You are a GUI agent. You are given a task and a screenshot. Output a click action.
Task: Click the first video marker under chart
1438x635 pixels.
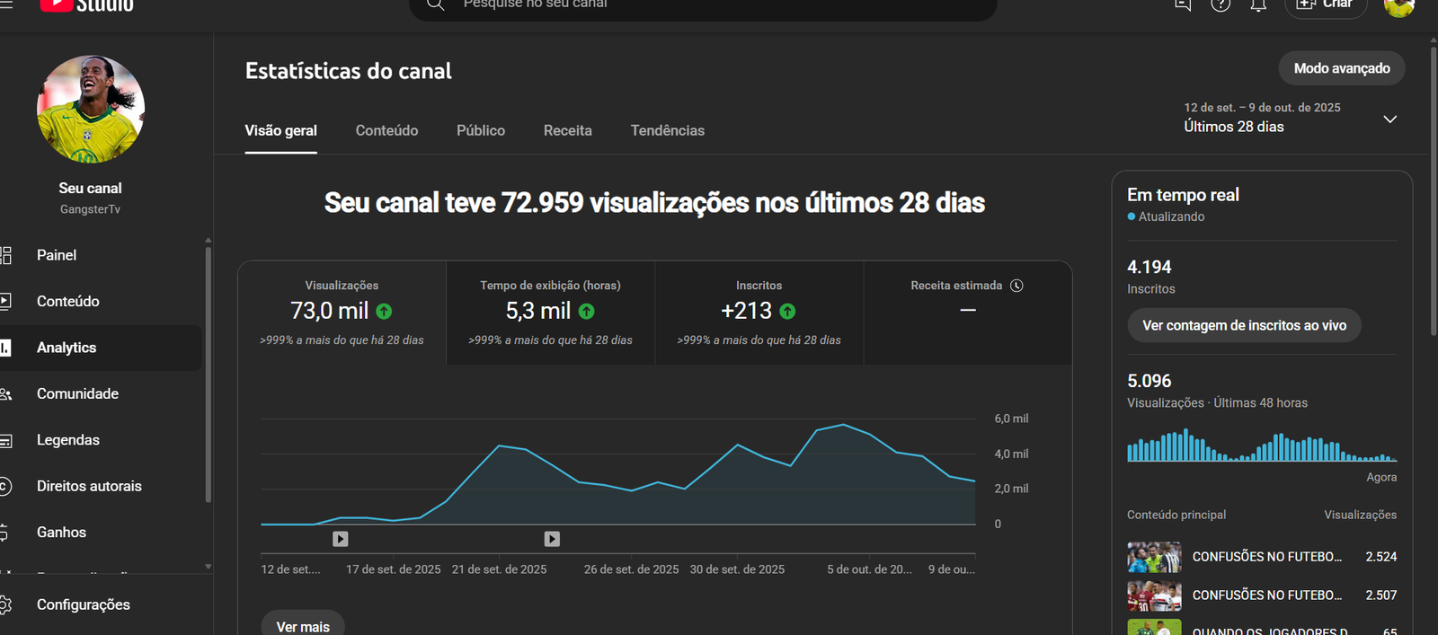340,539
